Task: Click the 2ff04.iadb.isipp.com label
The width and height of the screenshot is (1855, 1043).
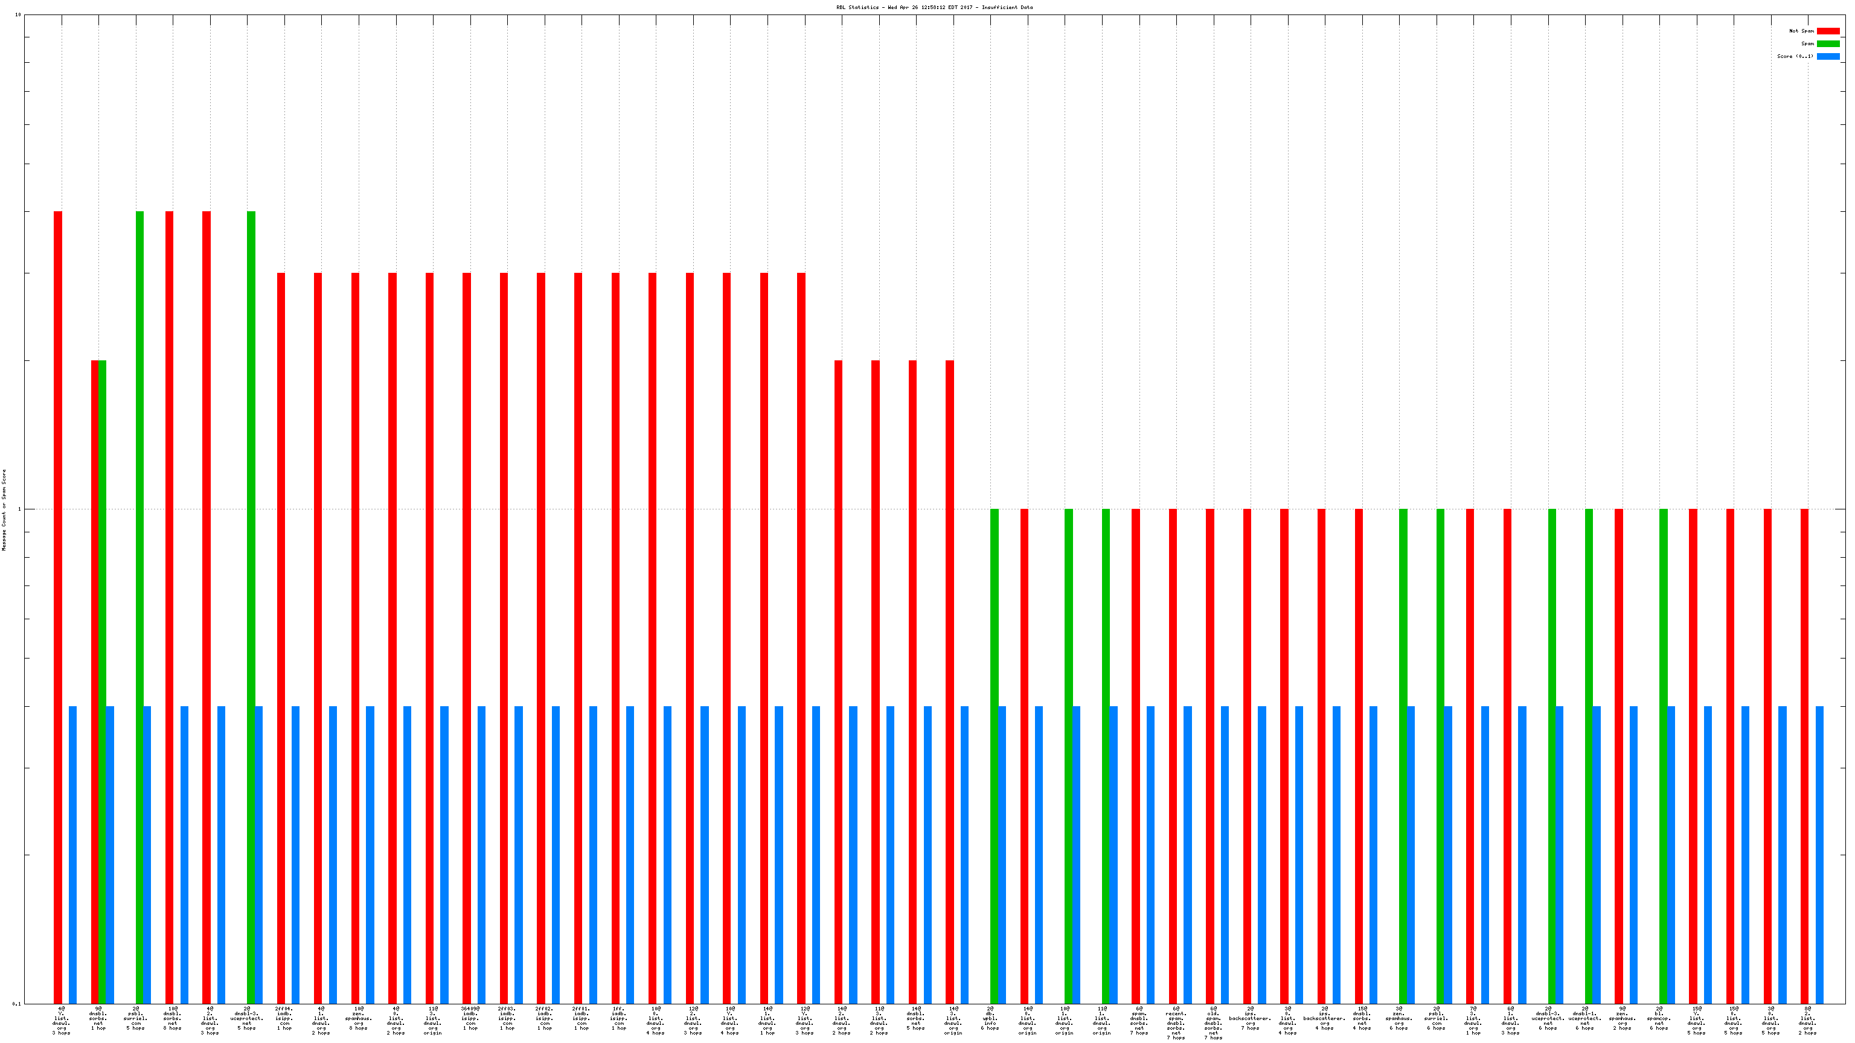Action: click(284, 1018)
